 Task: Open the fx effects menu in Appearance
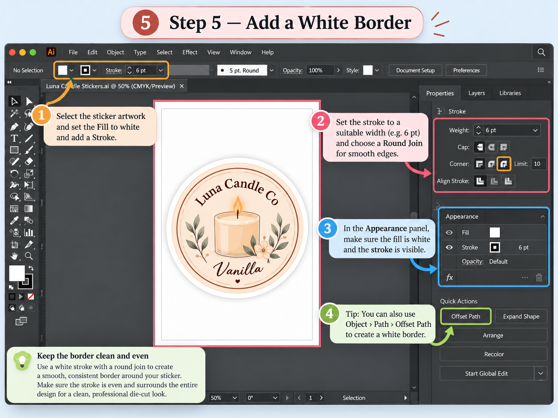click(449, 278)
